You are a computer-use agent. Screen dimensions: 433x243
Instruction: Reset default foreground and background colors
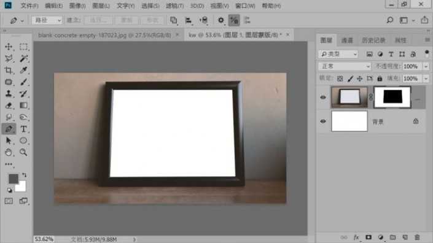(x=9, y=190)
